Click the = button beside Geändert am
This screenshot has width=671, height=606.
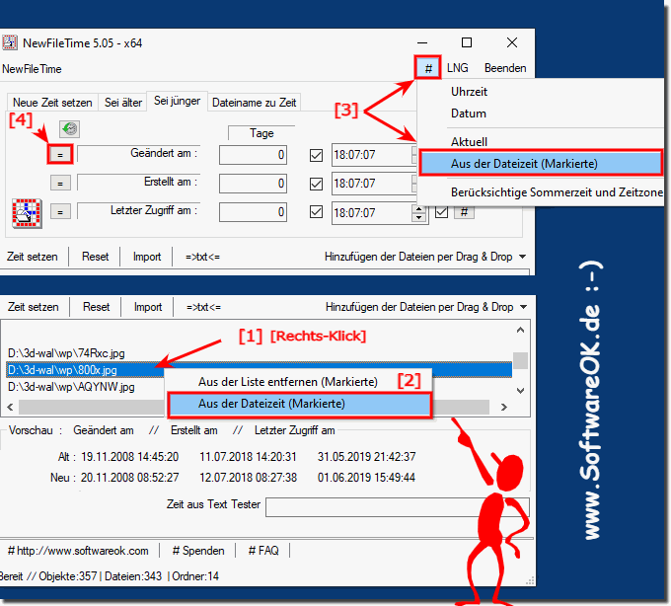coord(60,155)
